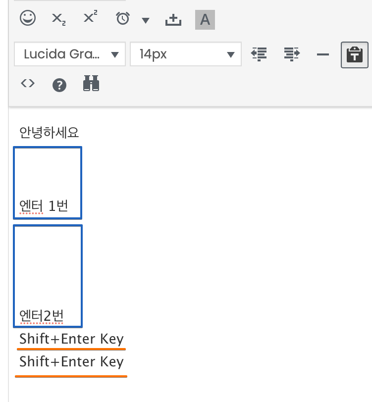
Task: Click the upload/insert media icon
Action: pyautogui.click(x=173, y=19)
